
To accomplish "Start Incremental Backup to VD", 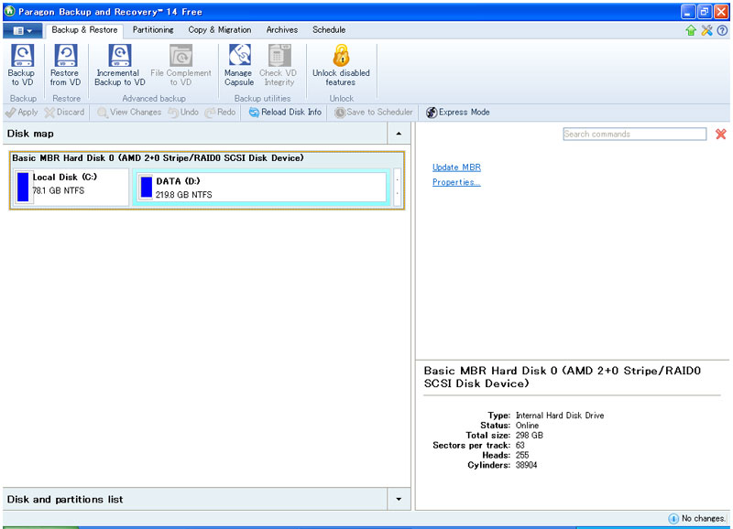I will pos(120,57).
